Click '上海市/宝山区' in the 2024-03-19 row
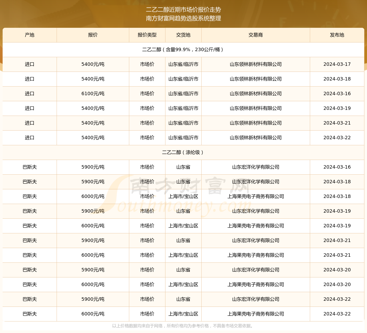Viewport: 367px width, 333px height. [x=183, y=226]
